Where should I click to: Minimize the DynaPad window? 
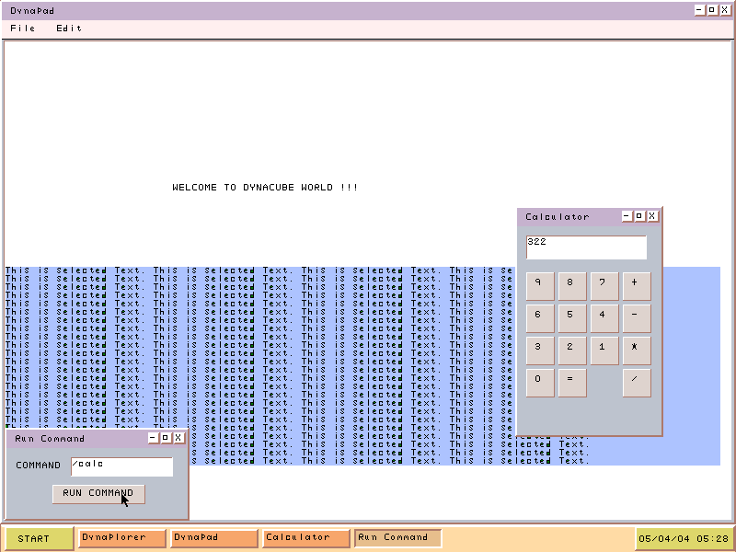699,10
